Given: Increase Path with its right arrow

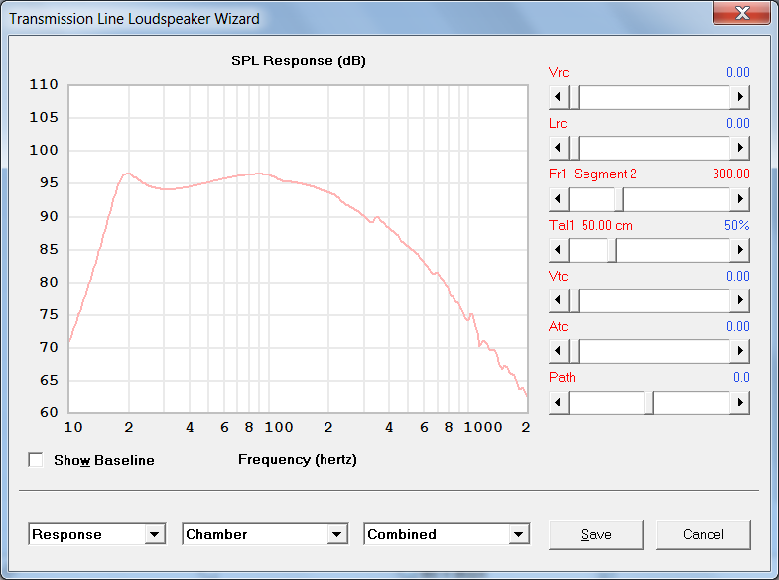Looking at the screenshot, I should 739,403.
